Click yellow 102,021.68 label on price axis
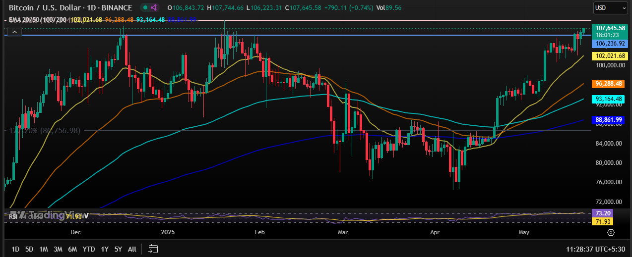The image size is (632, 257). tap(610, 55)
